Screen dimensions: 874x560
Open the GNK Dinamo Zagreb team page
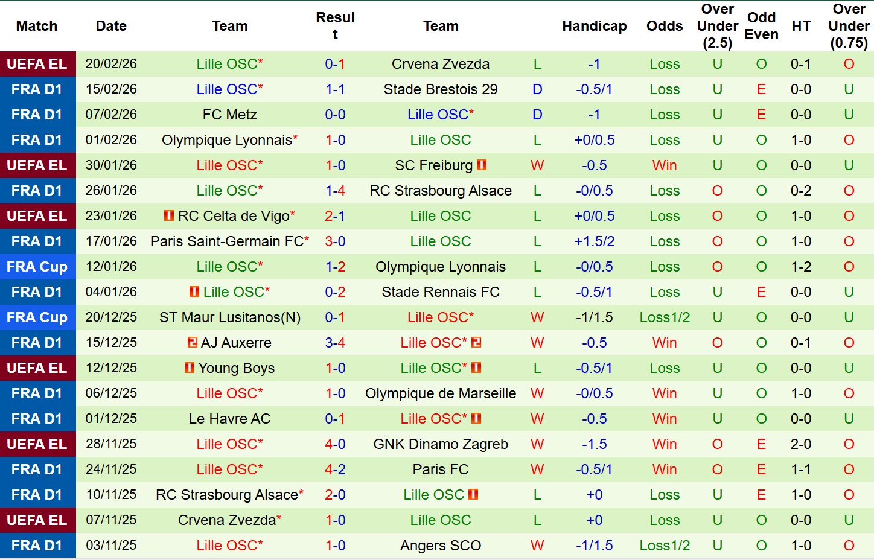(441, 444)
